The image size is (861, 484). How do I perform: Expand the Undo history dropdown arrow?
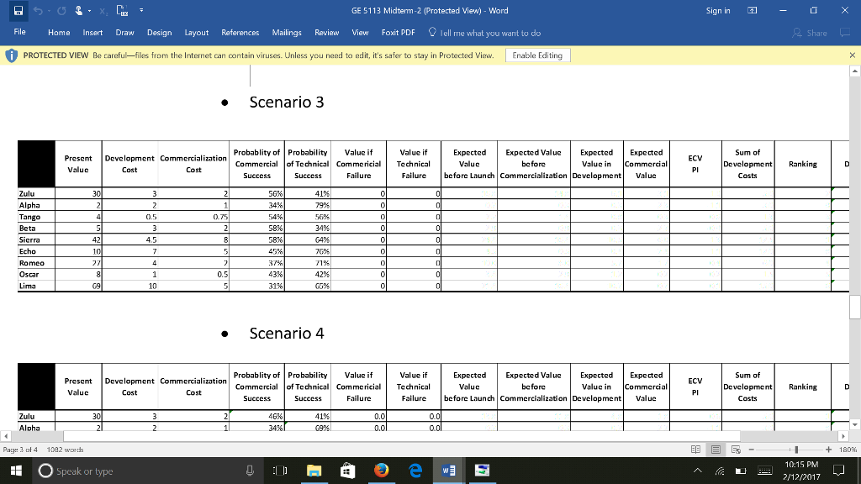(x=49, y=10)
